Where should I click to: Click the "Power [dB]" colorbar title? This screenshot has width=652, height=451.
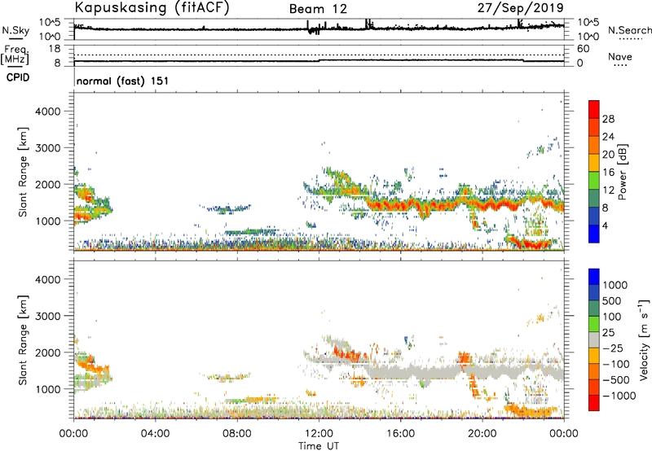(x=622, y=172)
